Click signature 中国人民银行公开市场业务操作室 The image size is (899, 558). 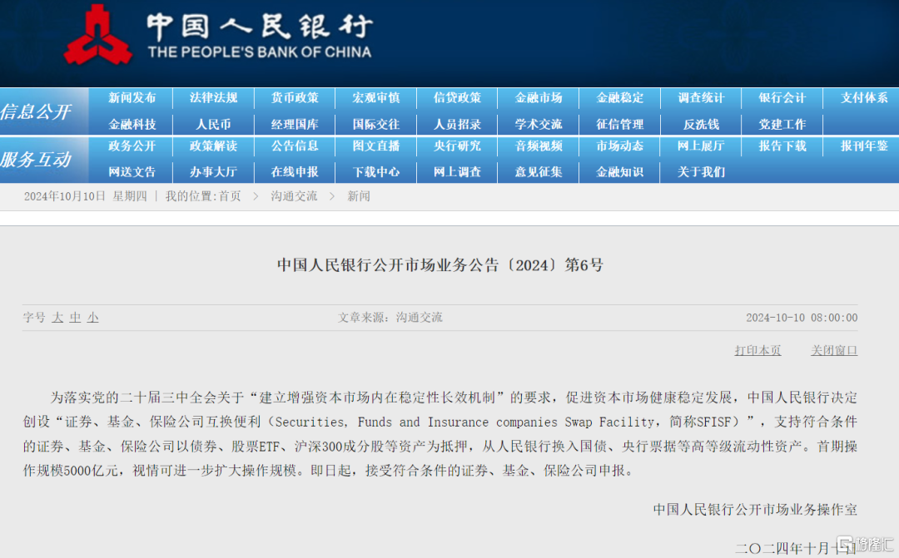[755, 509]
